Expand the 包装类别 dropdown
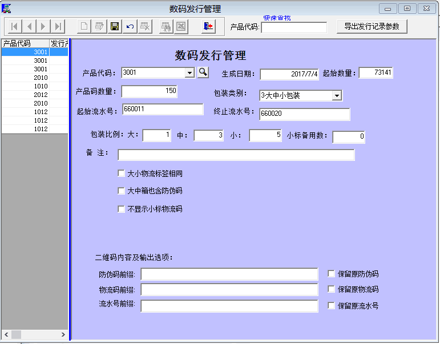 point(337,96)
